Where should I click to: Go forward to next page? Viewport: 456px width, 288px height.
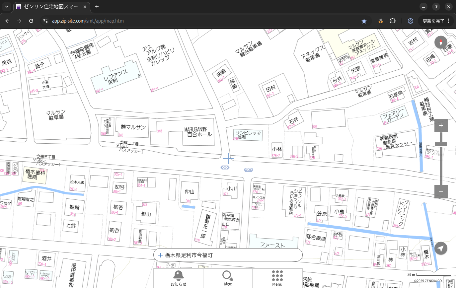[19, 21]
